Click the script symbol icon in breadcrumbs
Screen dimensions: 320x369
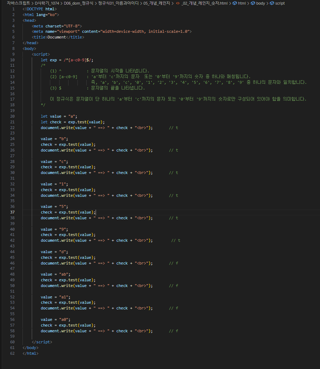coord(272,3)
